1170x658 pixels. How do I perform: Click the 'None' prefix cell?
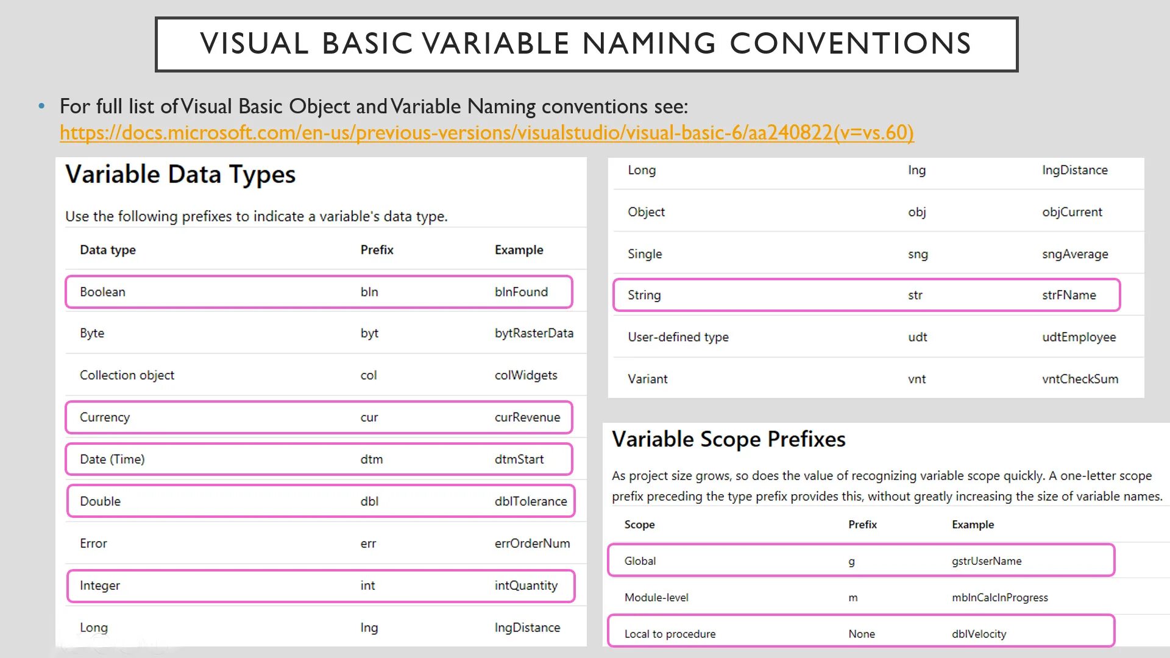point(862,634)
